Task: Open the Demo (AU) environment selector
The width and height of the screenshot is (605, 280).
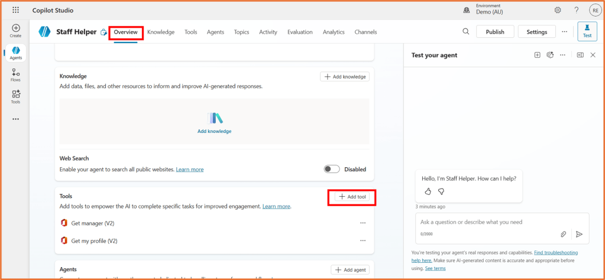Action: pyautogui.click(x=489, y=9)
